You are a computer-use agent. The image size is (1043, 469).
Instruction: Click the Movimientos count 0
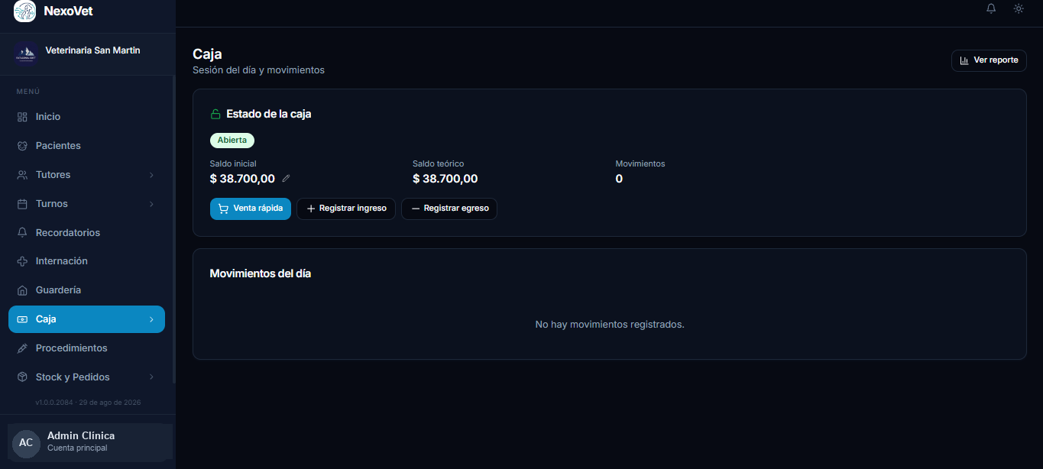click(619, 179)
